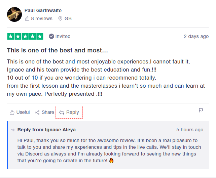Click the '2 days ago' review date

[196, 36]
